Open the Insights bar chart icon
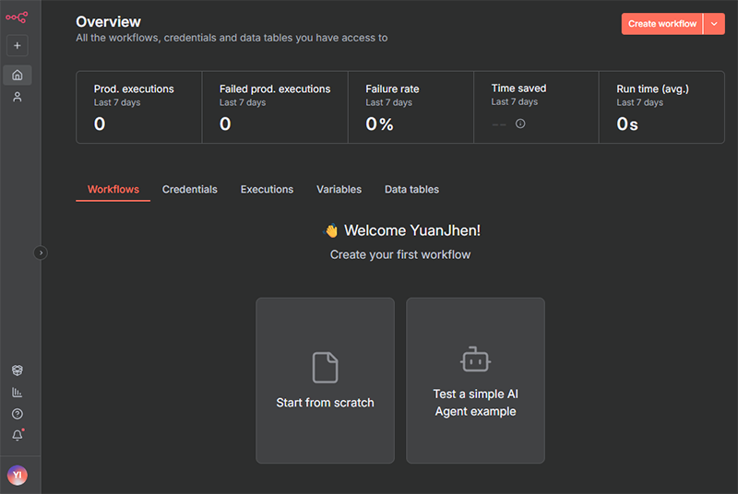Image resolution: width=738 pixels, height=494 pixels. coord(17,393)
